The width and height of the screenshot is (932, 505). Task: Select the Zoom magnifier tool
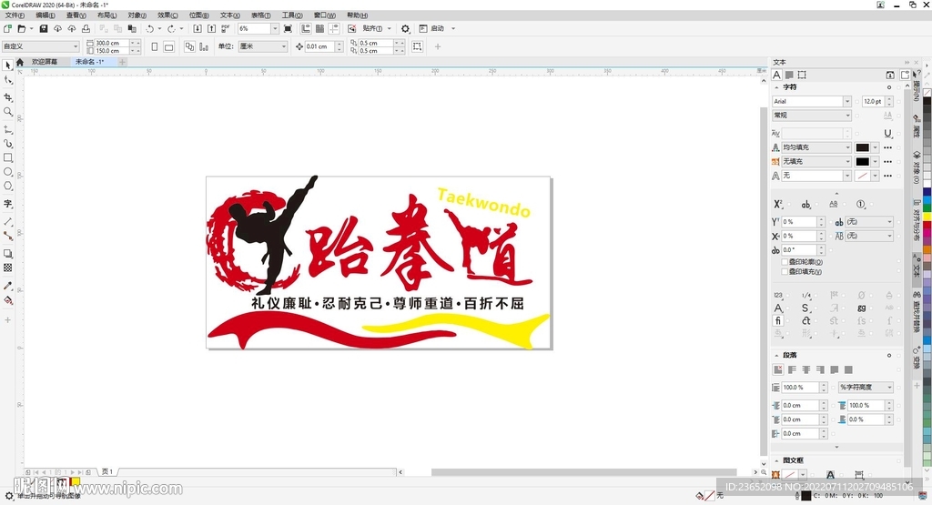point(7,112)
